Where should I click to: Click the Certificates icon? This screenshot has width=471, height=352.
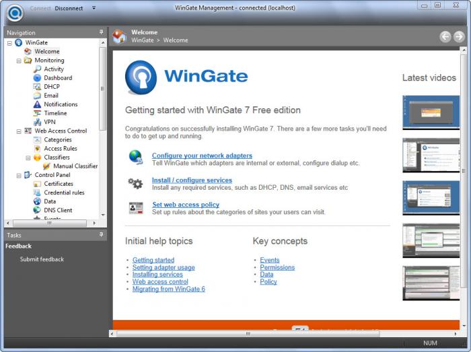pos(37,184)
